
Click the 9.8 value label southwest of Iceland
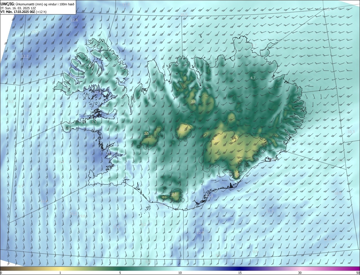tap(83, 216)
